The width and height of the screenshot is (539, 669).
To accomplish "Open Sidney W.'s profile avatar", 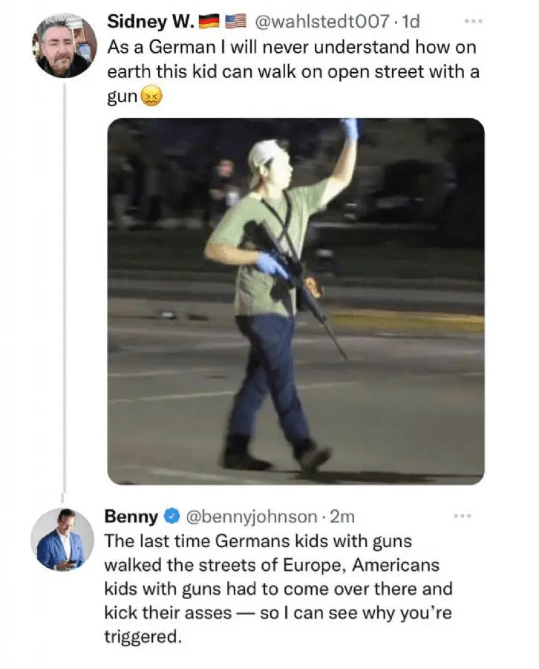I will coord(65,47).
